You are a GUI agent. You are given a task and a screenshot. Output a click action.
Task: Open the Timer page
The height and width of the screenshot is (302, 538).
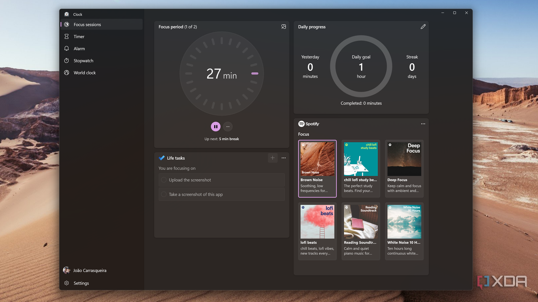79,37
